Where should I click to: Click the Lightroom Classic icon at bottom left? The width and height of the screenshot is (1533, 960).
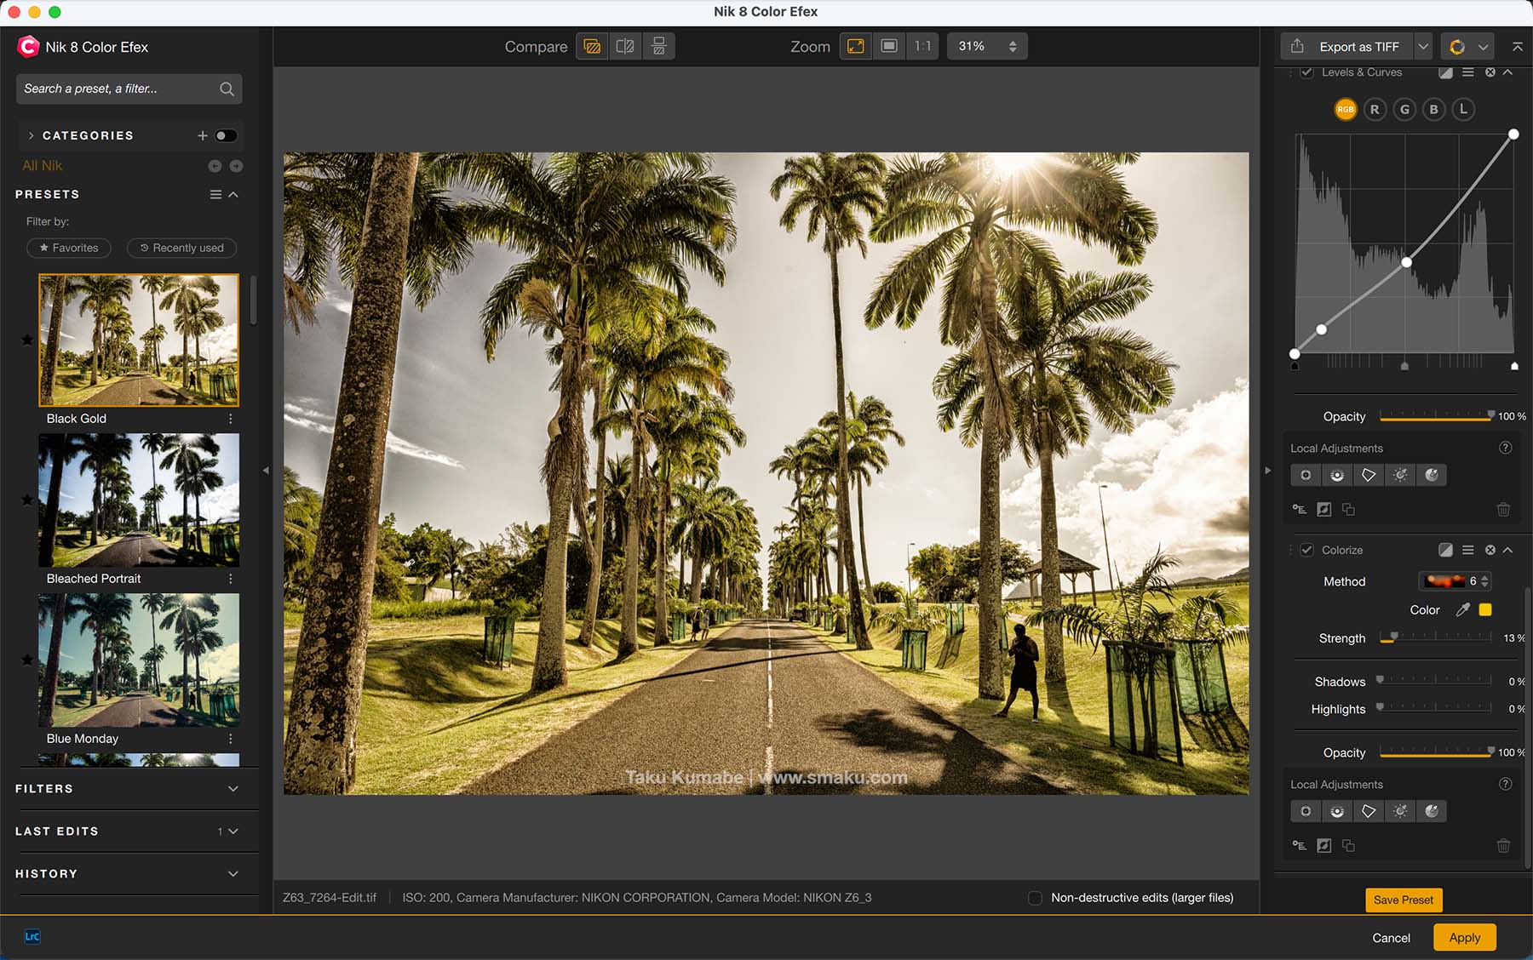[32, 936]
